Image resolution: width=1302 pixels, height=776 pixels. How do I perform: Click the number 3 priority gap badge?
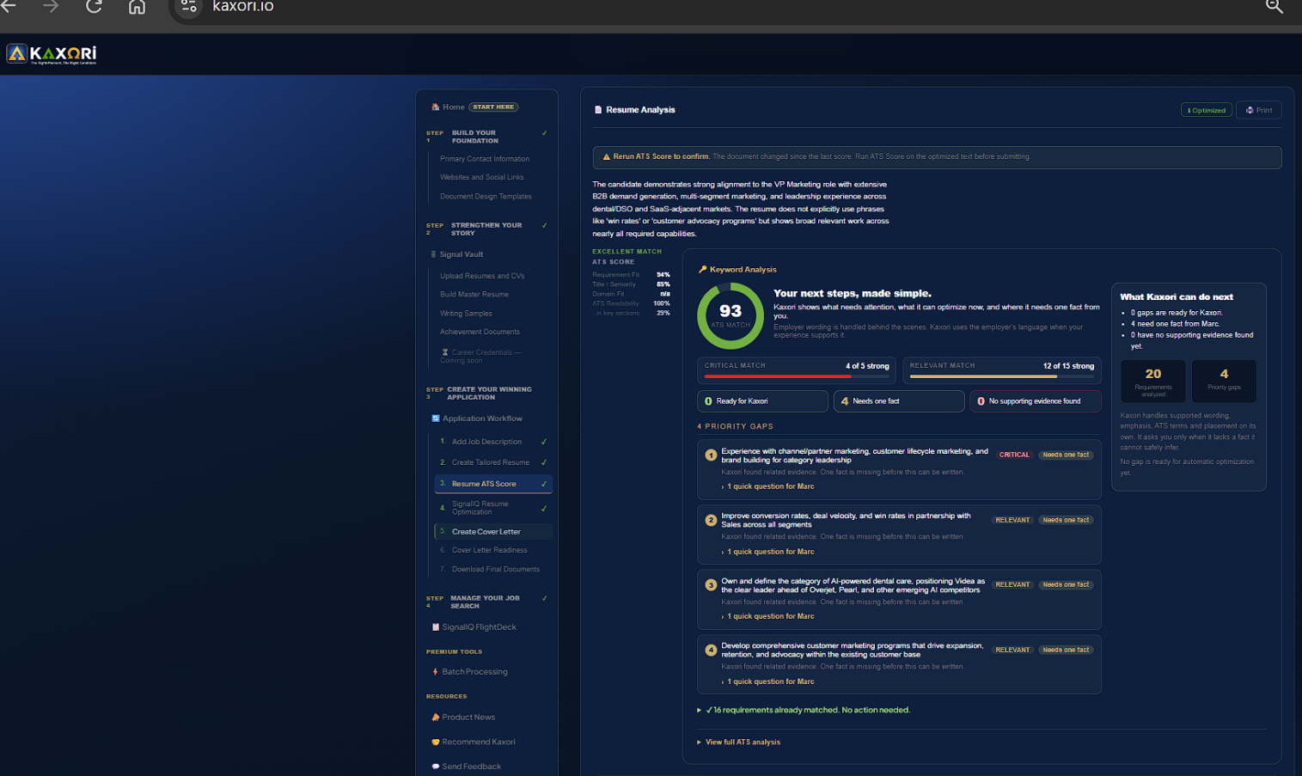pos(711,585)
